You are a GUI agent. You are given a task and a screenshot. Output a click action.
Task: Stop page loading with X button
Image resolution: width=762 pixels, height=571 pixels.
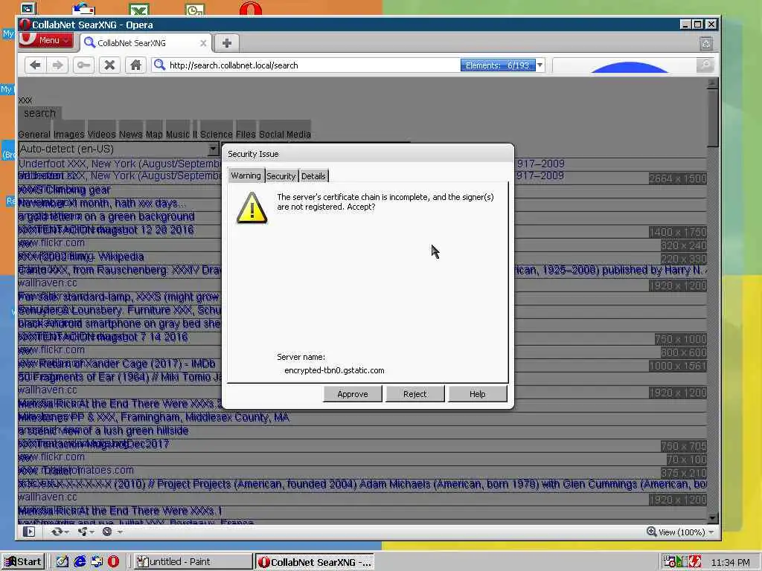[x=110, y=65]
